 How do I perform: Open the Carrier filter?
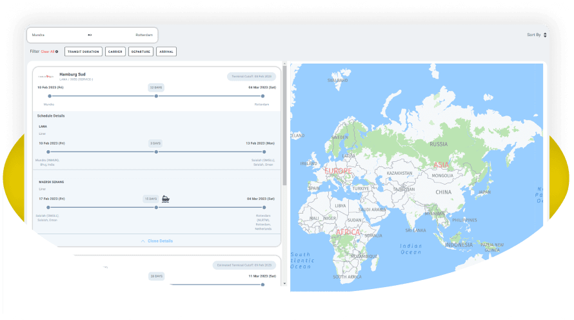pyautogui.click(x=115, y=52)
